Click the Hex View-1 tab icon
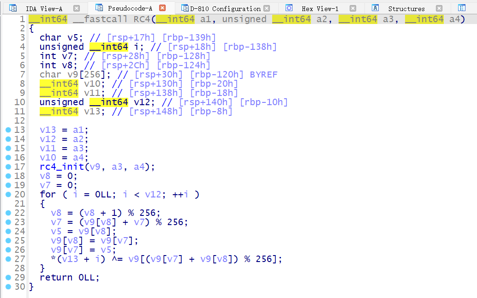The height and width of the screenshot is (298, 477). [x=289, y=8]
